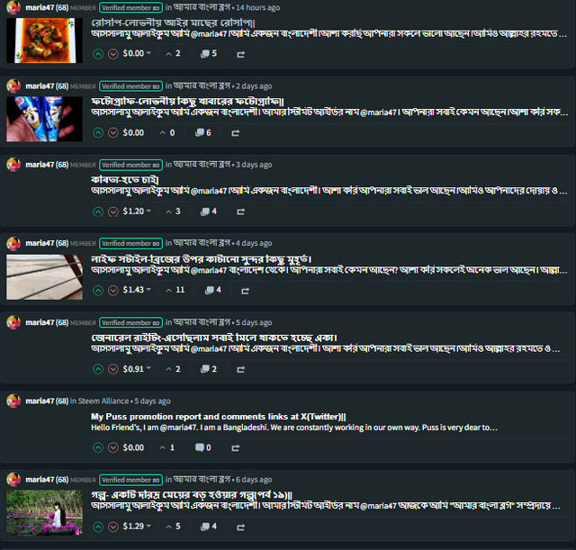Resteem the post with $1.20 payout

click(240, 212)
